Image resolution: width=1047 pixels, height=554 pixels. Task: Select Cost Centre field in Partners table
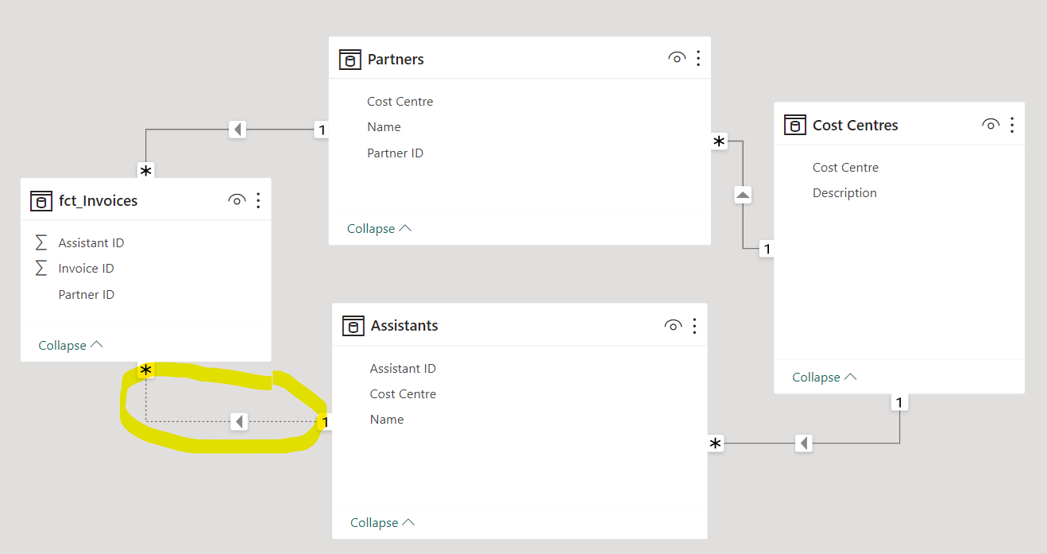point(400,102)
